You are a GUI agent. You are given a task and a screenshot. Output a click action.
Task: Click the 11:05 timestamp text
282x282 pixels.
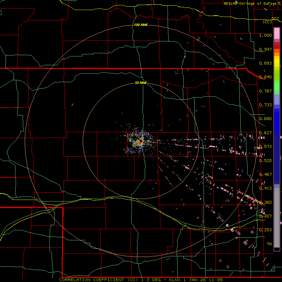(x=216, y=280)
